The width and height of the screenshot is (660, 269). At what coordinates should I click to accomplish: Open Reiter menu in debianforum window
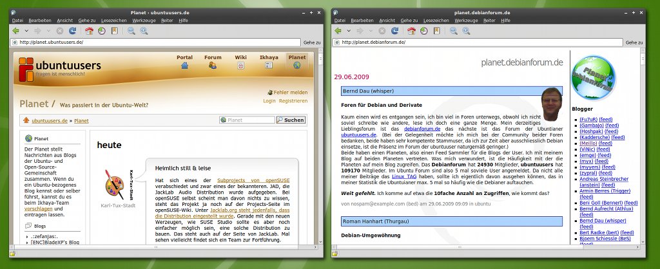489,20
